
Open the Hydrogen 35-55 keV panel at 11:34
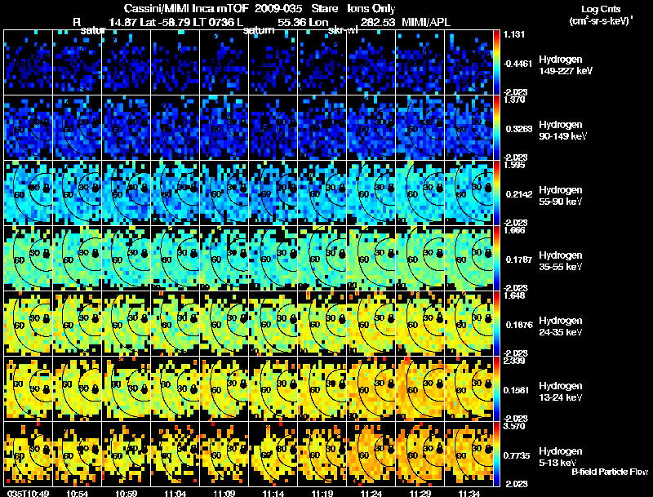click(x=469, y=258)
